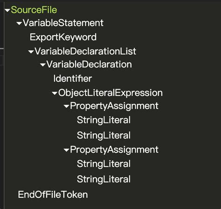Select the ObjectLiteralExpression node
This screenshot has height=209, width=221.
pyautogui.click(x=110, y=93)
